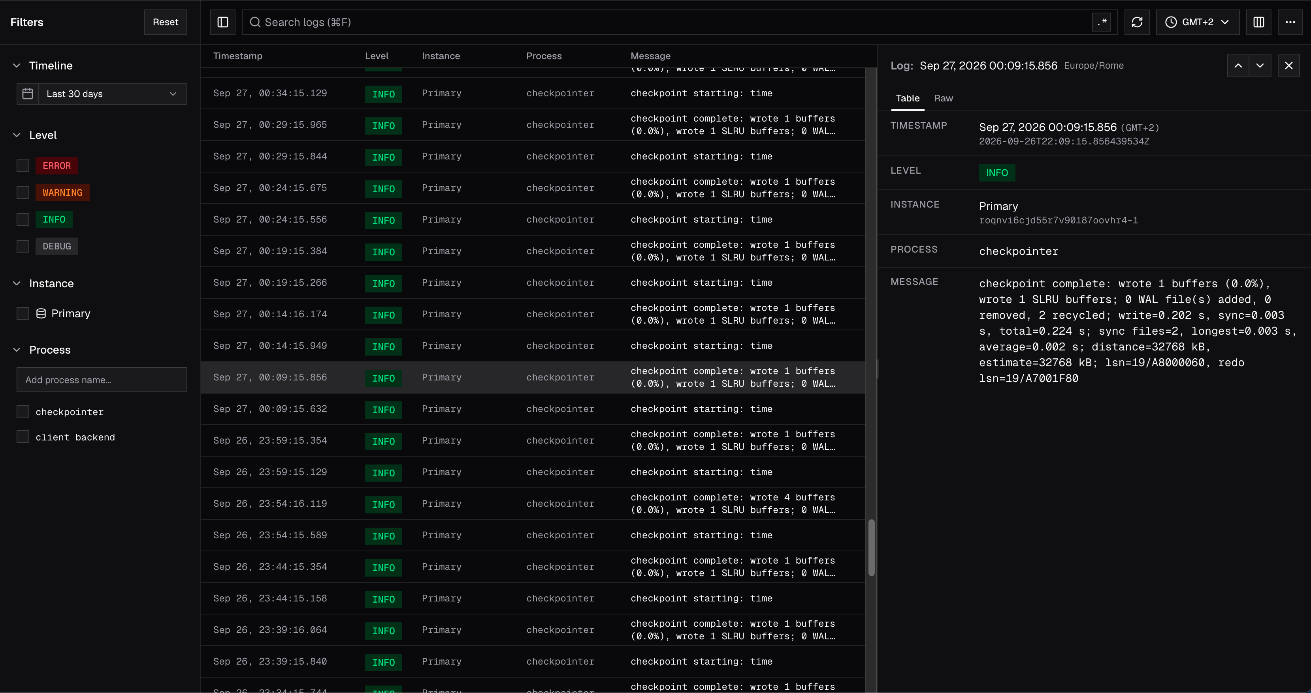Click the database icon next to Primary

(x=41, y=313)
